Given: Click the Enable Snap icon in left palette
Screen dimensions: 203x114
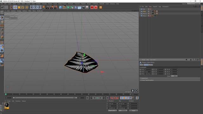Looking at the screenshot, I should coord(2,56).
